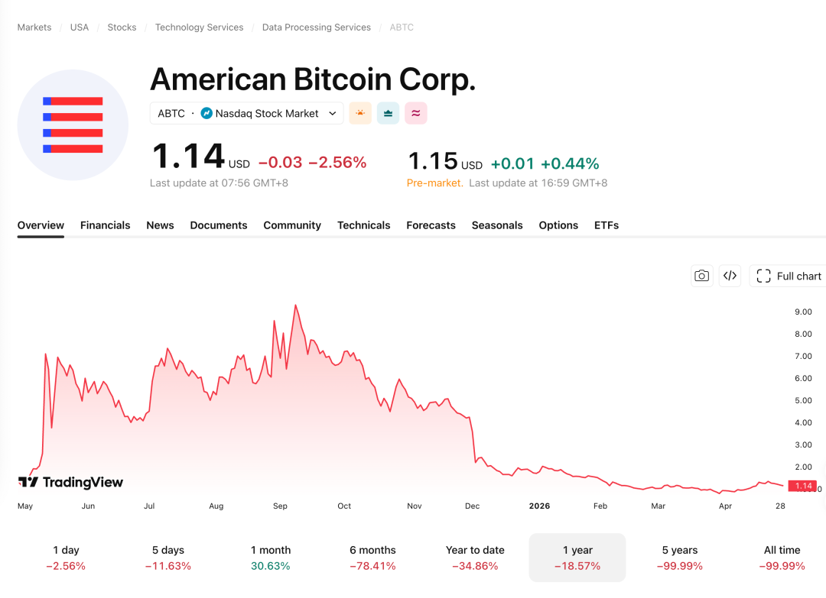Select the 1 month range
Viewport: 826px width, 598px height.
click(x=271, y=558)
